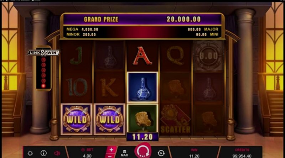Click the Link&Win progress meter dots
The width and height of the screenshot is (285, 158).
(43, 73)
